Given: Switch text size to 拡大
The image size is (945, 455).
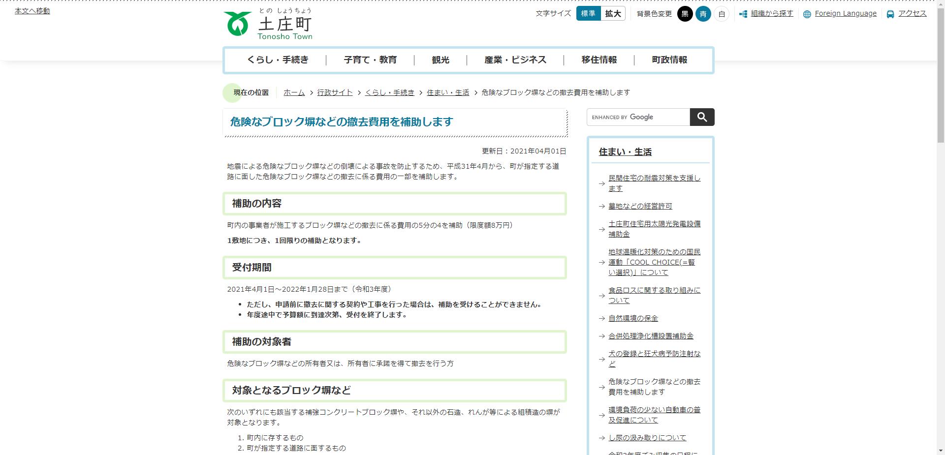Looking at the screenshot, I should tap(613, 14).
